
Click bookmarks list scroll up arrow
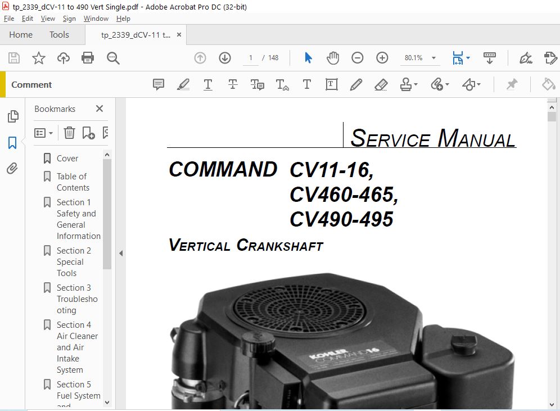point(107,155)
